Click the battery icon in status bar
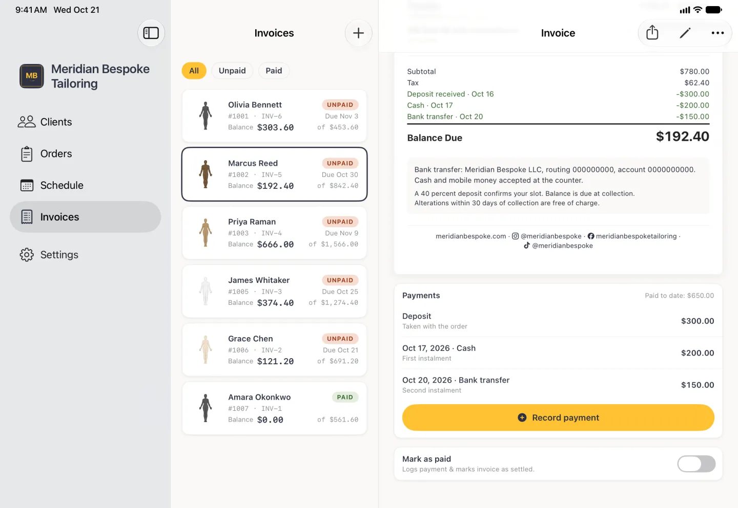This screenshot has width=738, height=508. [714, 10]
